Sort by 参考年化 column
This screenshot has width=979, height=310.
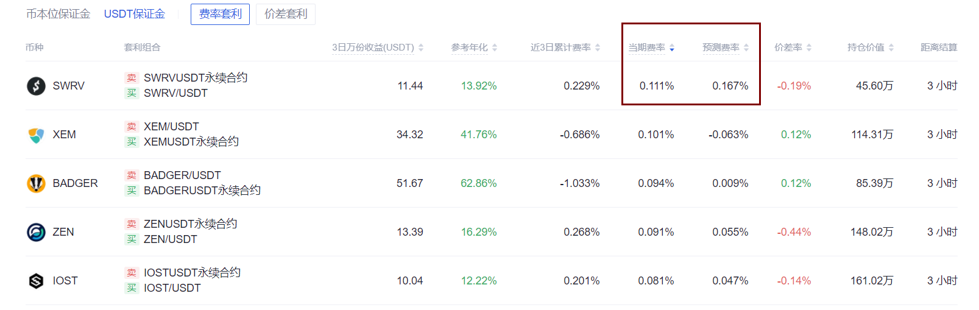[474, 48]
